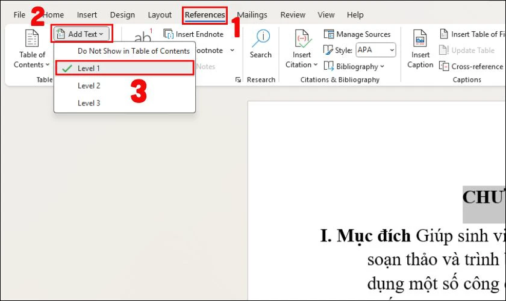Click Insert Endnote button
This screenshot has height=301, width=506.
(x=193, y=34)
